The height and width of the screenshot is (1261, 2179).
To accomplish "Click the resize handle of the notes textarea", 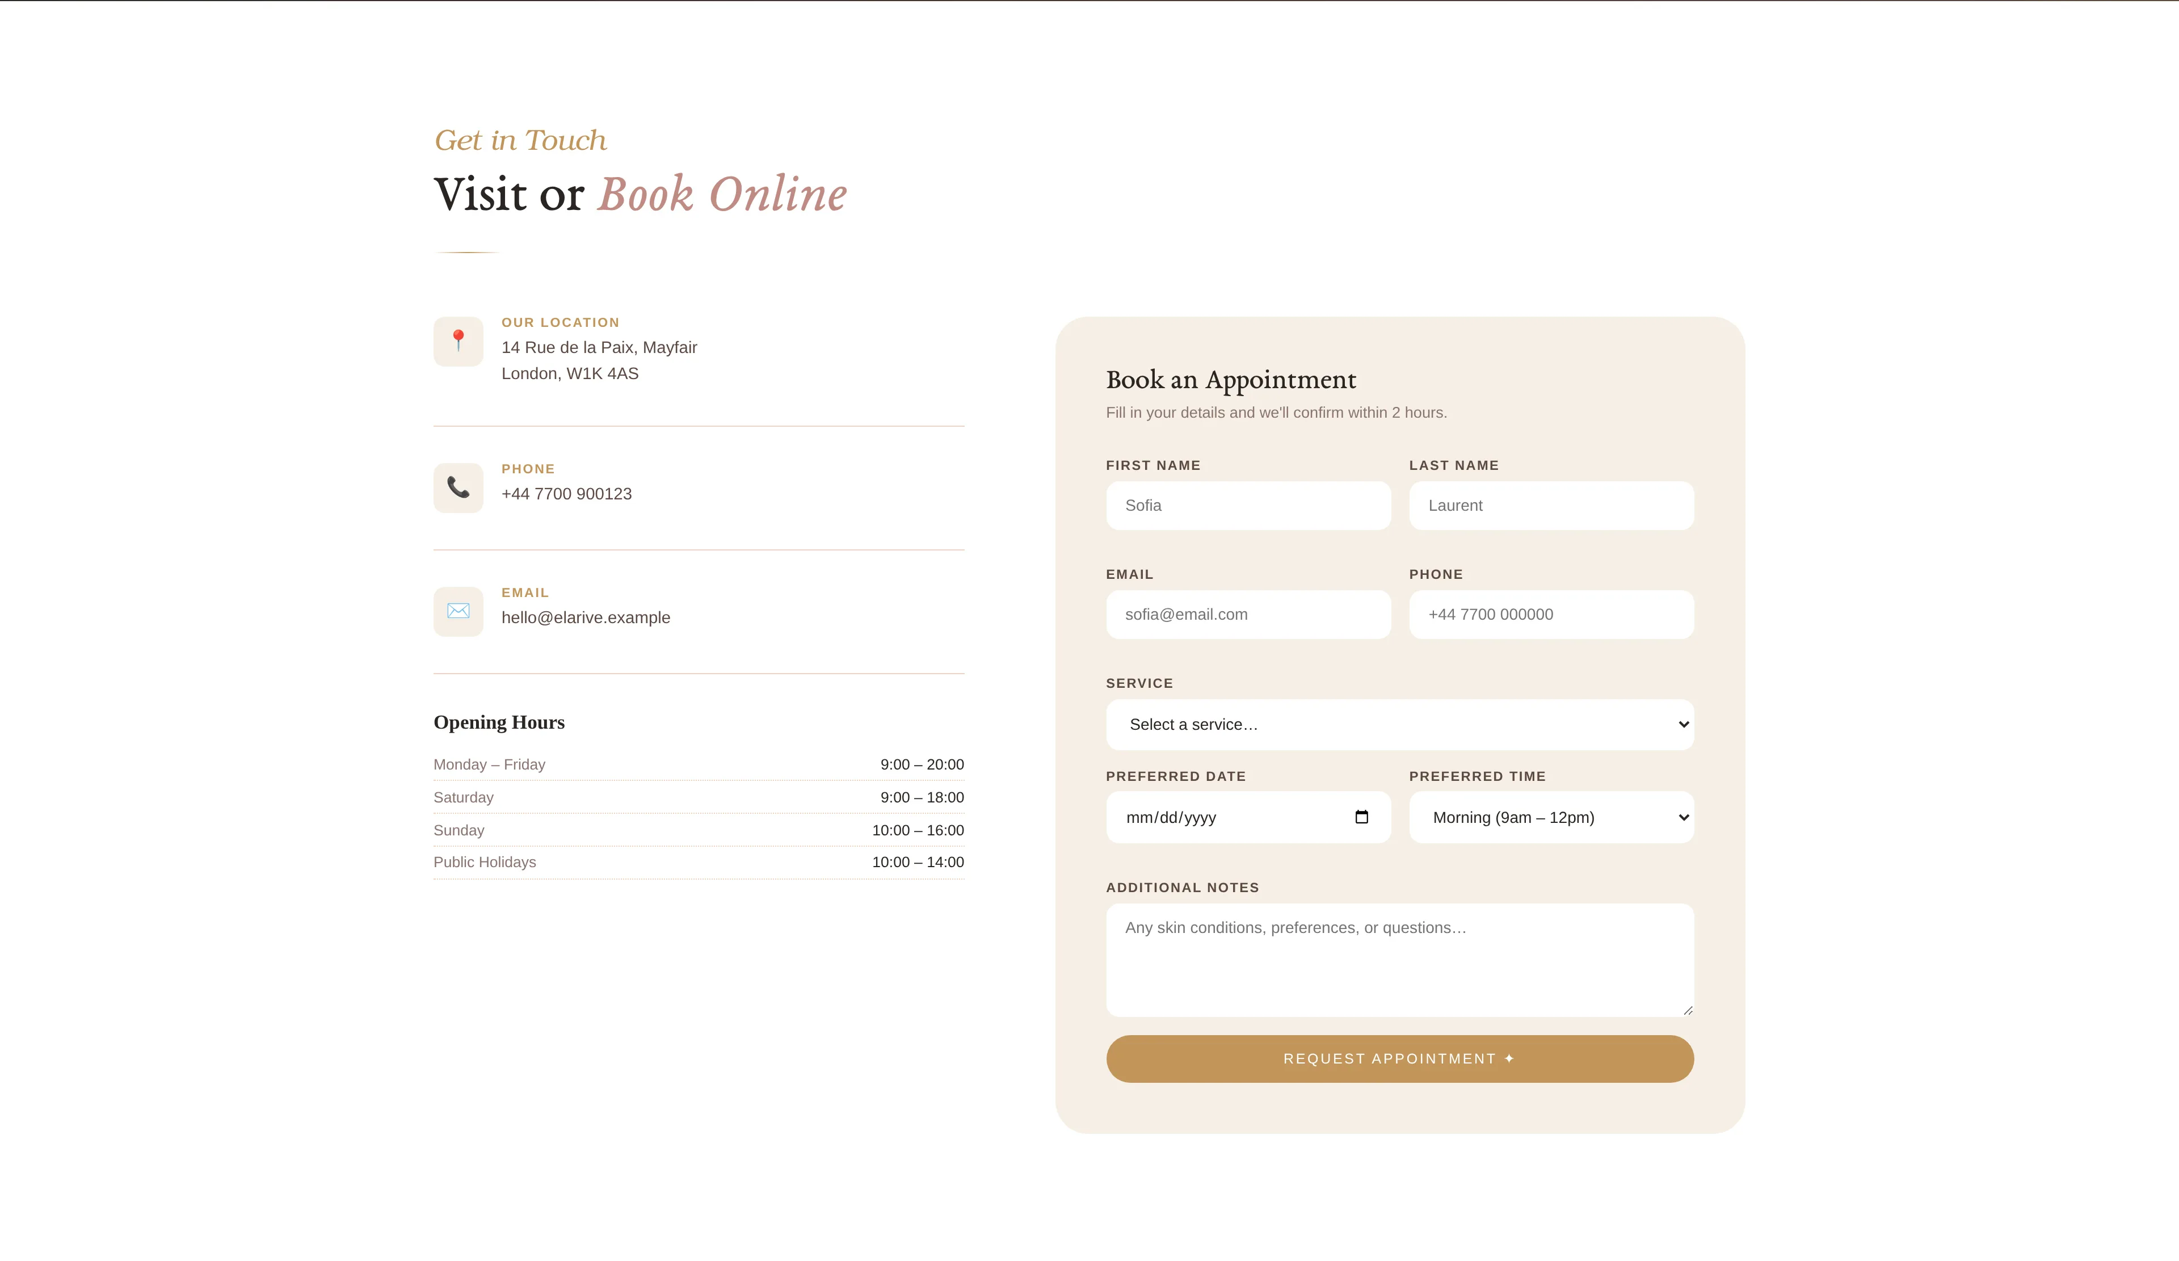I will [1688, 1010].
